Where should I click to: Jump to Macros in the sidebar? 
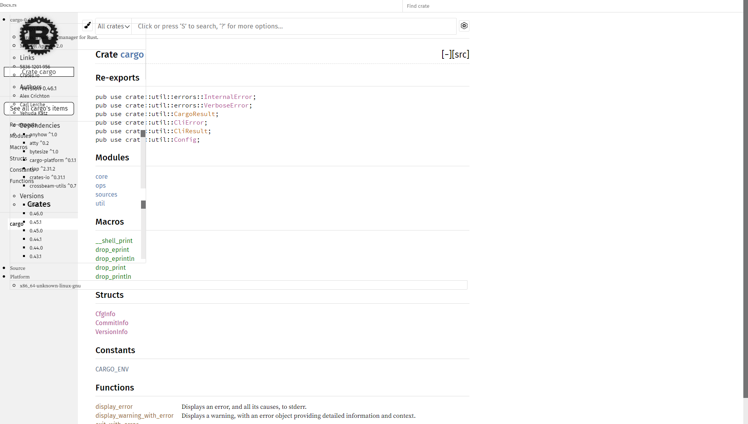pyautogui.click(x=18, y=147)
